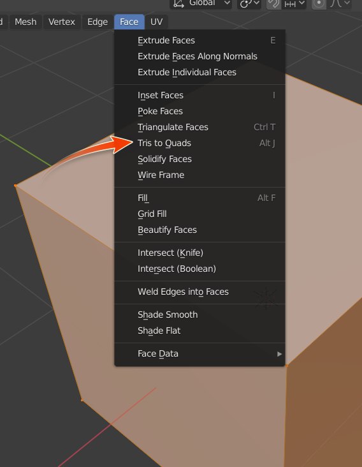Open the Vertex menu
Image resolution: width=362 pixels, height=467 pixels.
coord(62,22)
